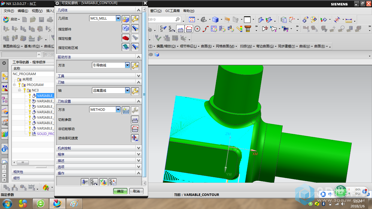Click the Verify toolpath icon under 操作
The width and height of the screenshot is (372, 209).
coord(103,182)
